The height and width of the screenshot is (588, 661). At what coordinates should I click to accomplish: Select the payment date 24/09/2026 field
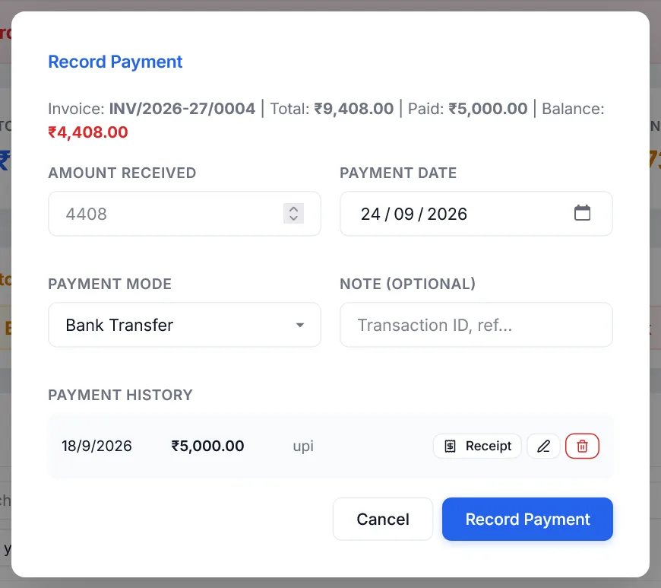(476, 214)
